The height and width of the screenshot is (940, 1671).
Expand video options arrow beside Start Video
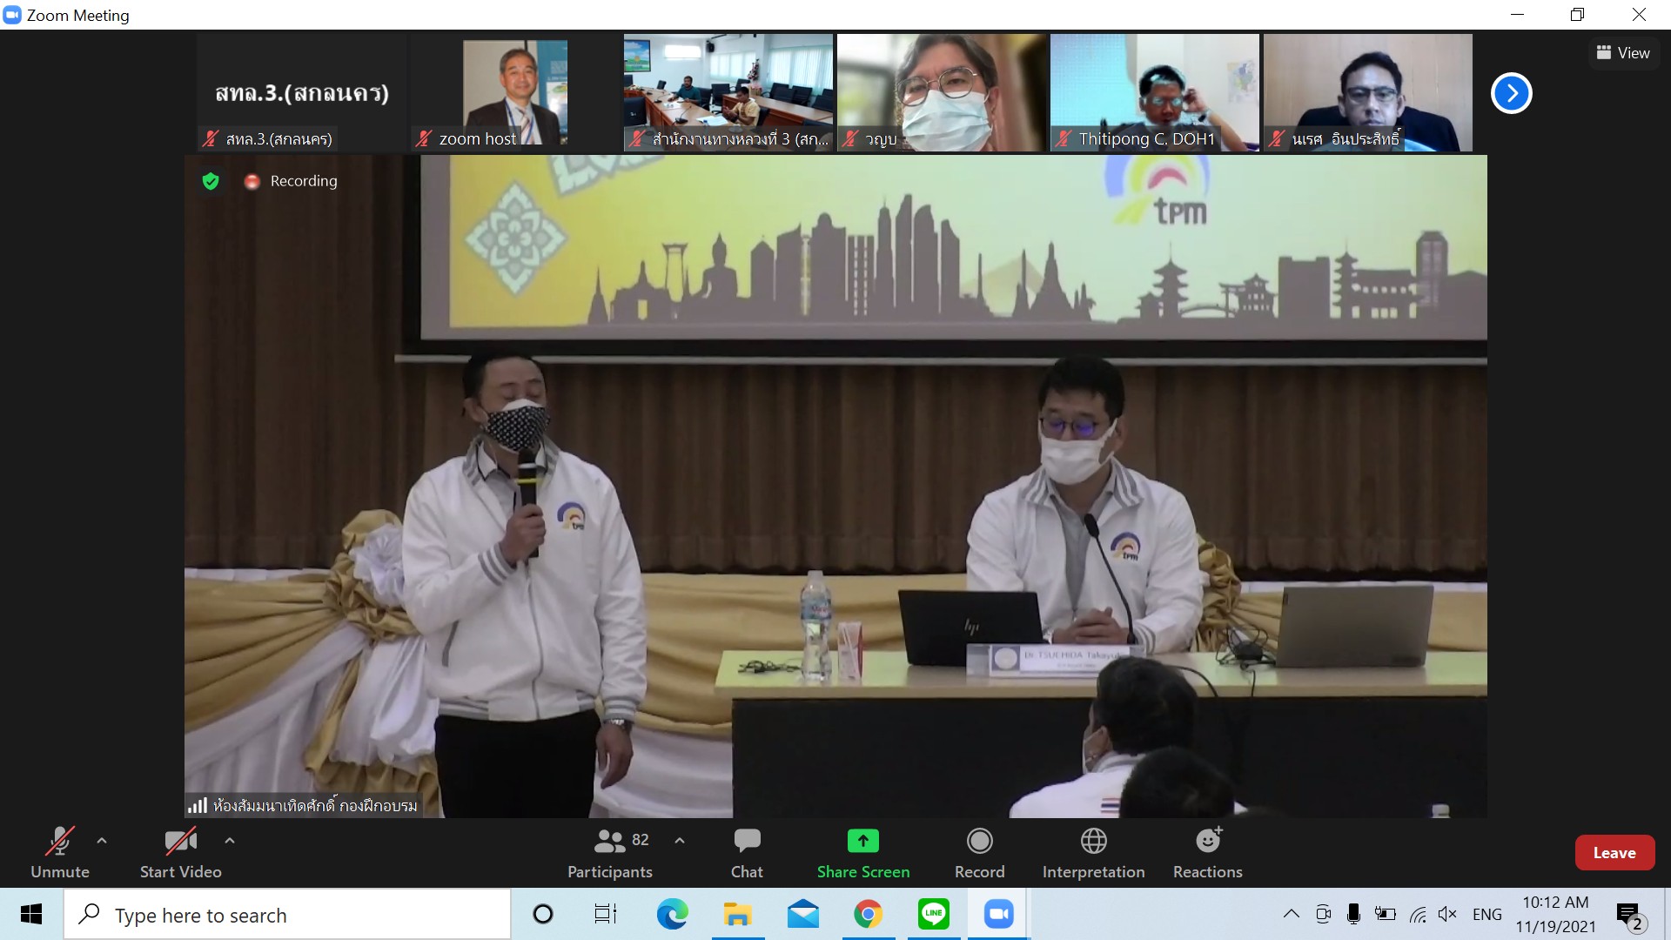click(x=230, y=841)
